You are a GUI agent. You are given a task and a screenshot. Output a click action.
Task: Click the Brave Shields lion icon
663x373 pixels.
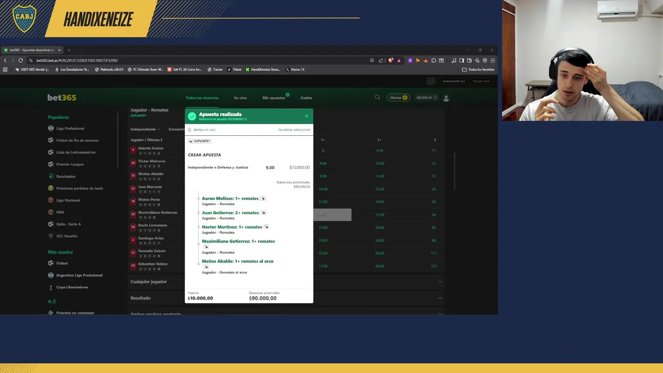[x=391, y=60]
